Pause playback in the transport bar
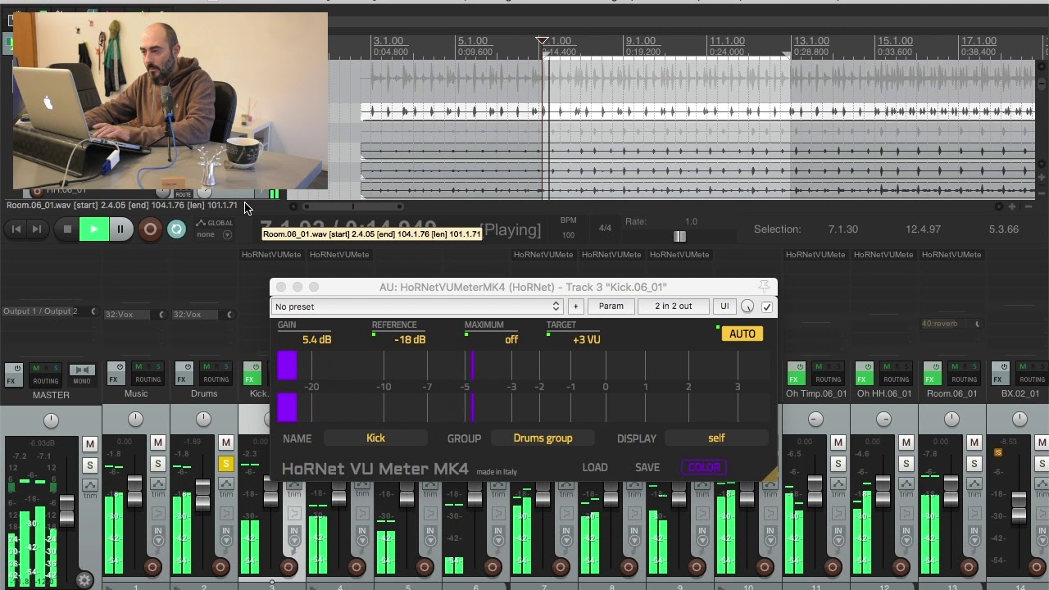1049x590 pixels. tap(120, 229)
